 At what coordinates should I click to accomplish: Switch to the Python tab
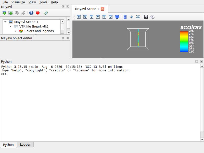[x=8, y=145]
